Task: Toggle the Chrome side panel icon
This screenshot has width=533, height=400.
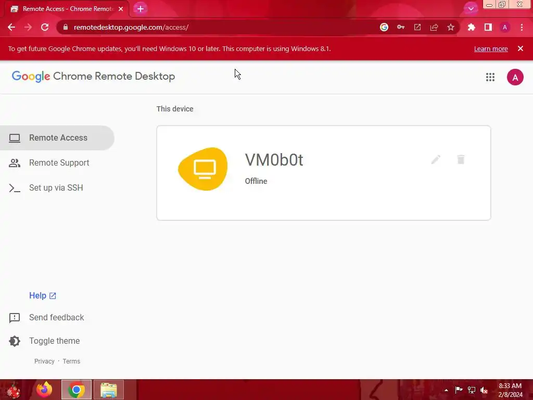Action: [488, 27]
